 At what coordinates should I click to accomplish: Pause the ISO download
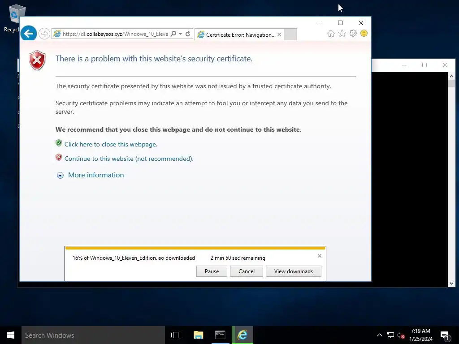point(212,271)
